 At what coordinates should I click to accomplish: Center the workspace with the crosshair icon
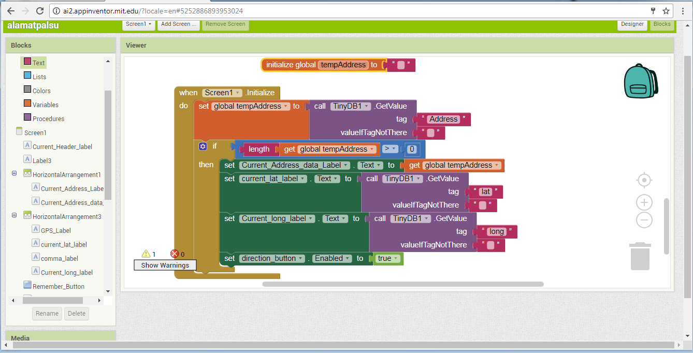[644, 180]
